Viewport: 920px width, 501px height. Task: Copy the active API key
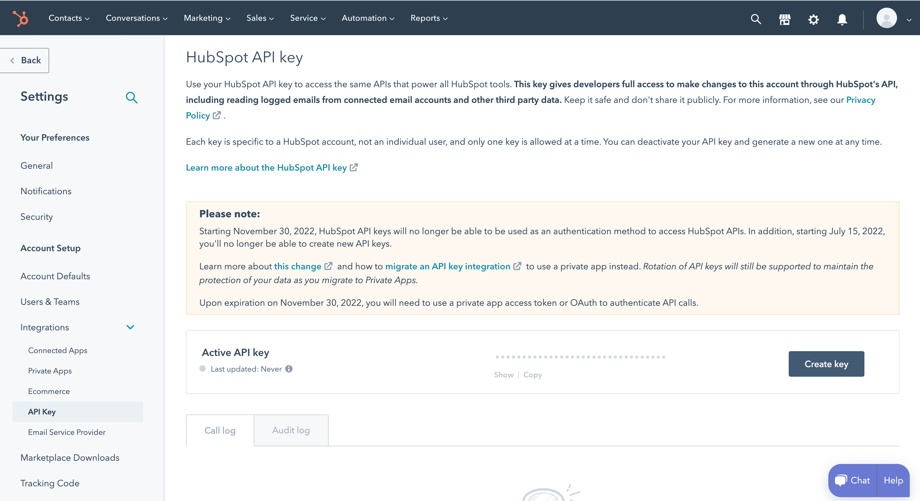(x=533, y=374)
